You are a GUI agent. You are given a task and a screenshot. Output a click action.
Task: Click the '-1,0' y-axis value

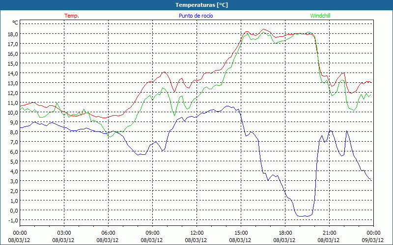(13, 220)
